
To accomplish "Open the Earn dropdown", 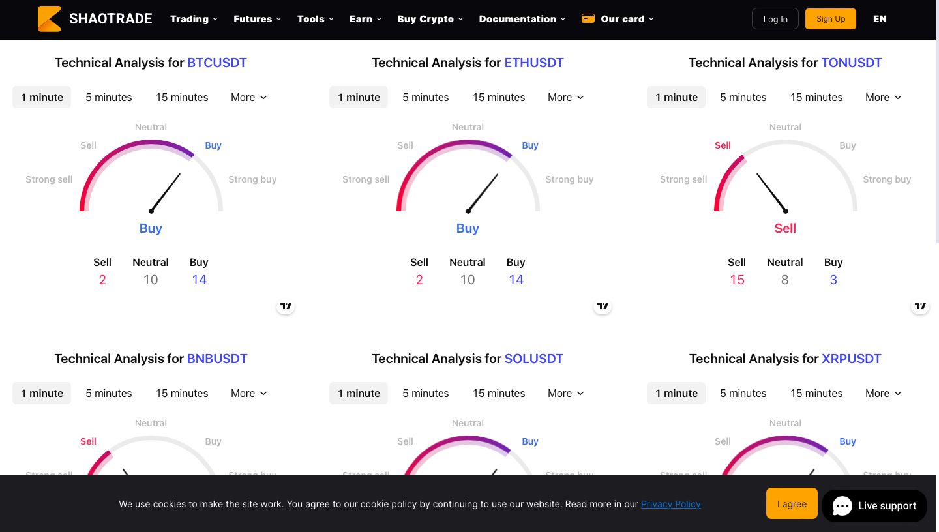I will (x=366, y=19).
